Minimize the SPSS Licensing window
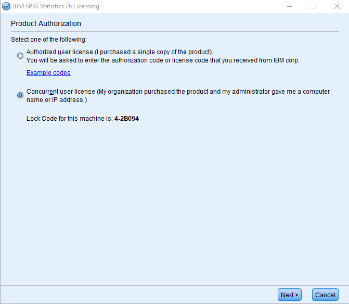349x304 pixels. (290, 6)
